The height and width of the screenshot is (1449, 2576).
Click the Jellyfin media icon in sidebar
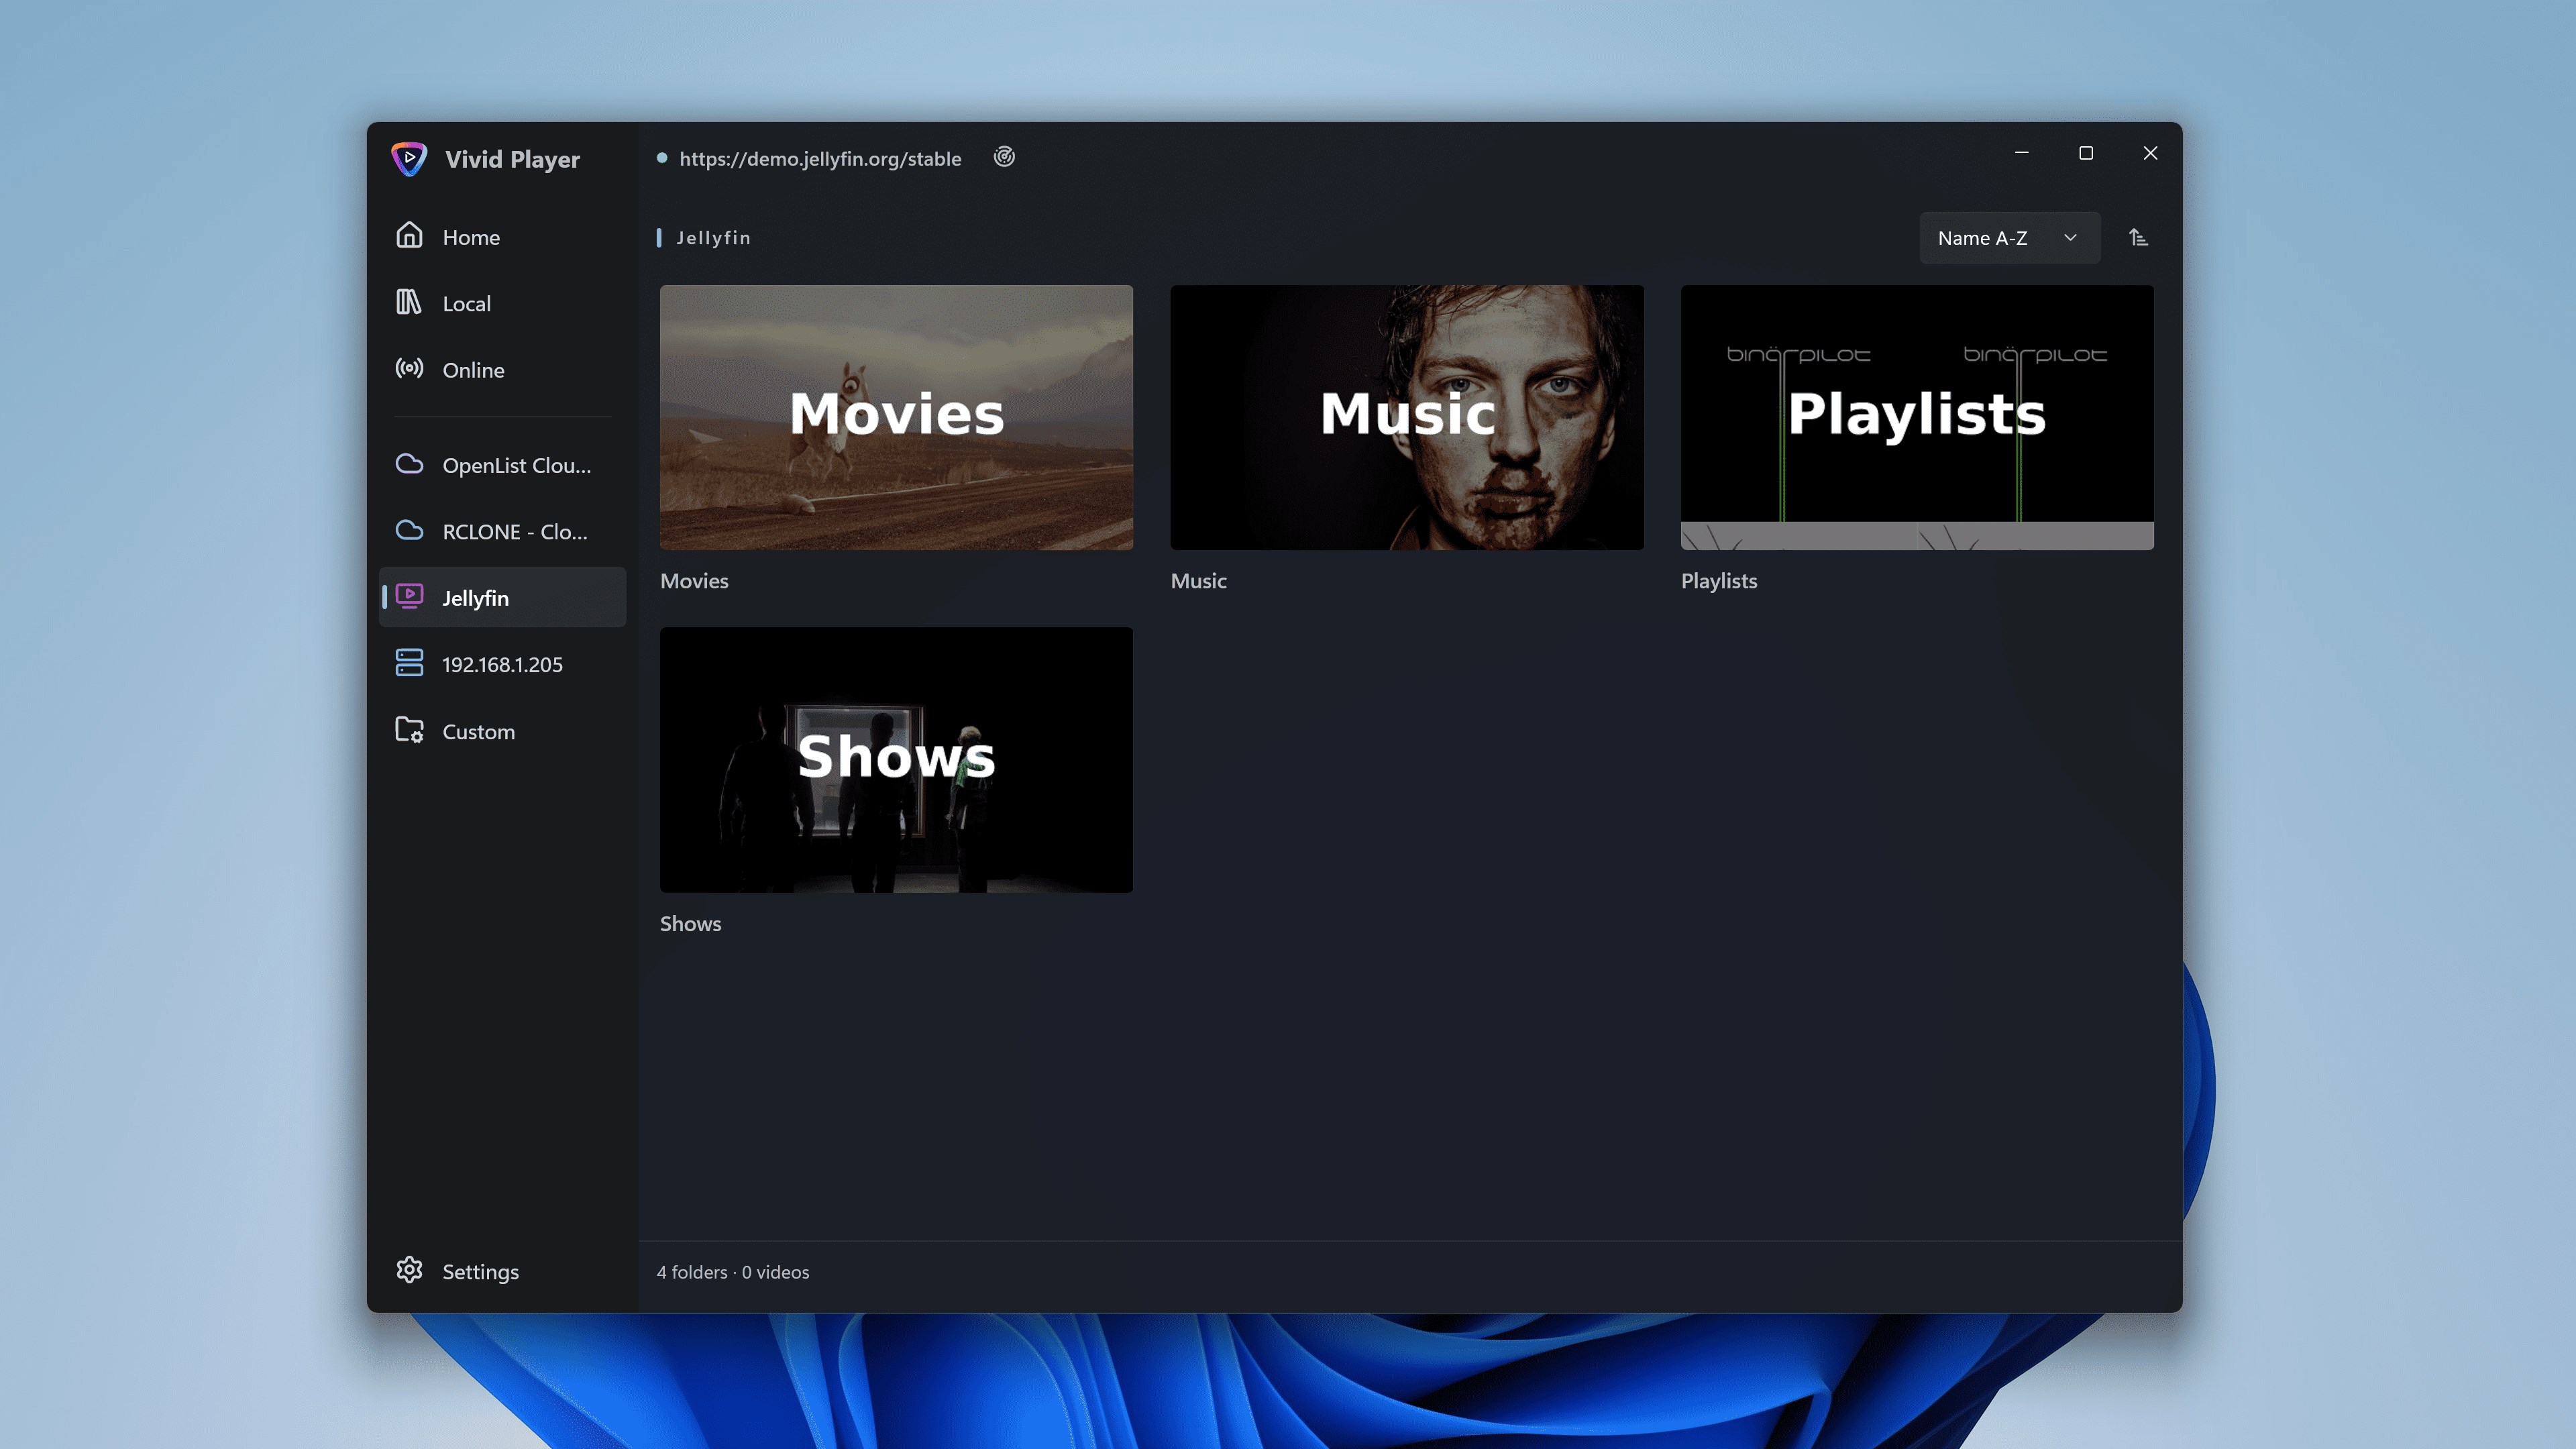pyautogui.click(x=409, y=597)
